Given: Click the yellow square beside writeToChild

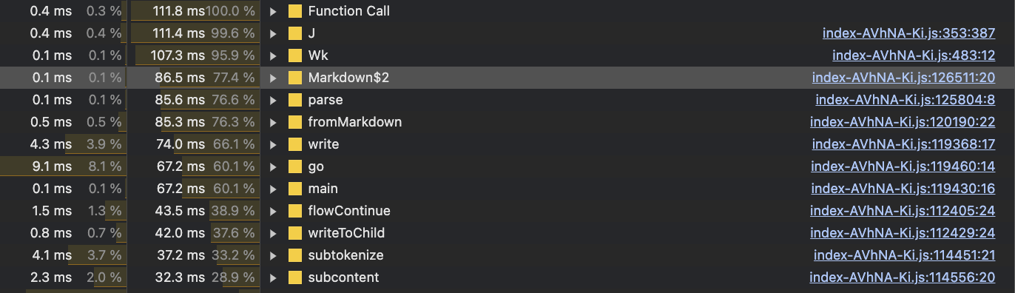Looking at the screenshot, I should point(295,233).
